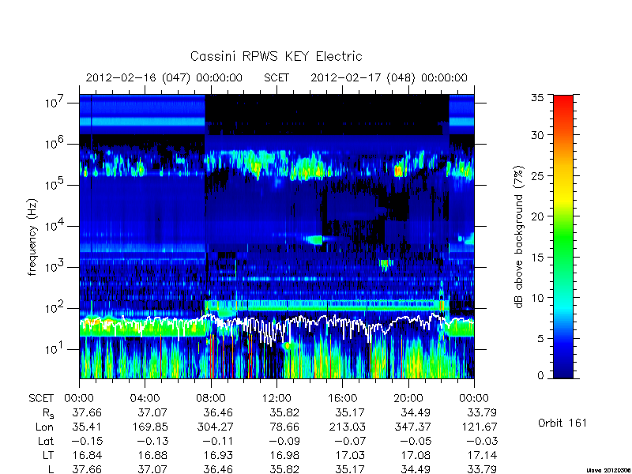Click the local time value 16.88
Viewport: 632px width, 474px height.
pyautogui.click(x=152, y=456)
